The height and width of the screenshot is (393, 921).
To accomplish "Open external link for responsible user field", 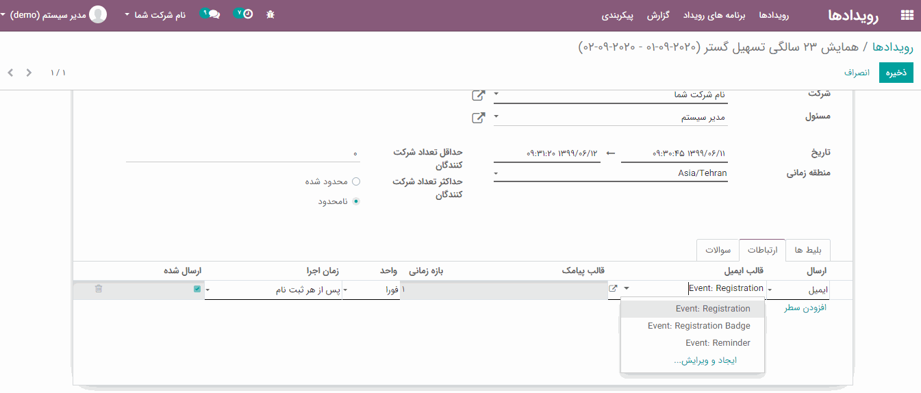I will pyautogui.click(x=479, y=118).
